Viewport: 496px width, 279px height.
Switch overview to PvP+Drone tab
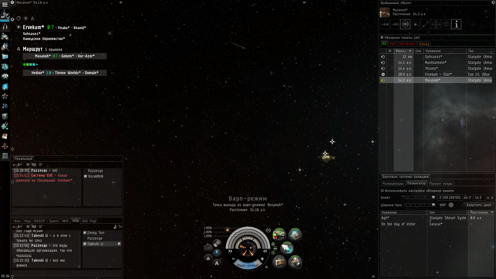coord(407,44)
